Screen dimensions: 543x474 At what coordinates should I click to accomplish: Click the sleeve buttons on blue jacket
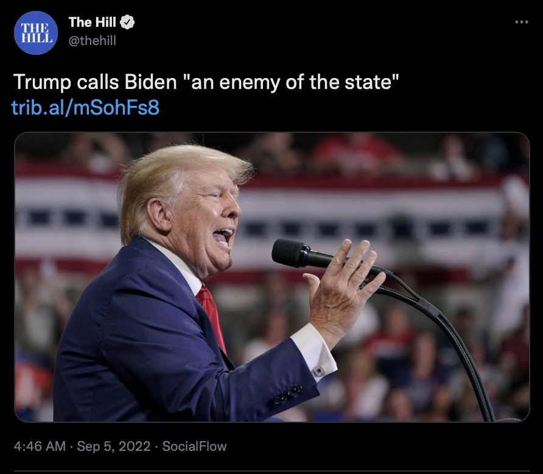tap(287, 395)
